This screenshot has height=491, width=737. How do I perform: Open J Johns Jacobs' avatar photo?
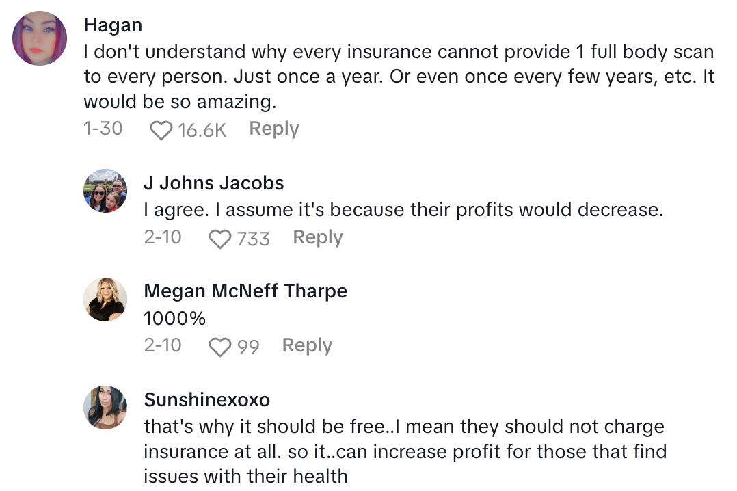pyautogui.click(x=105, y=191)
